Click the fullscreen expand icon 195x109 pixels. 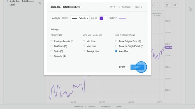[x=167, y=5]
